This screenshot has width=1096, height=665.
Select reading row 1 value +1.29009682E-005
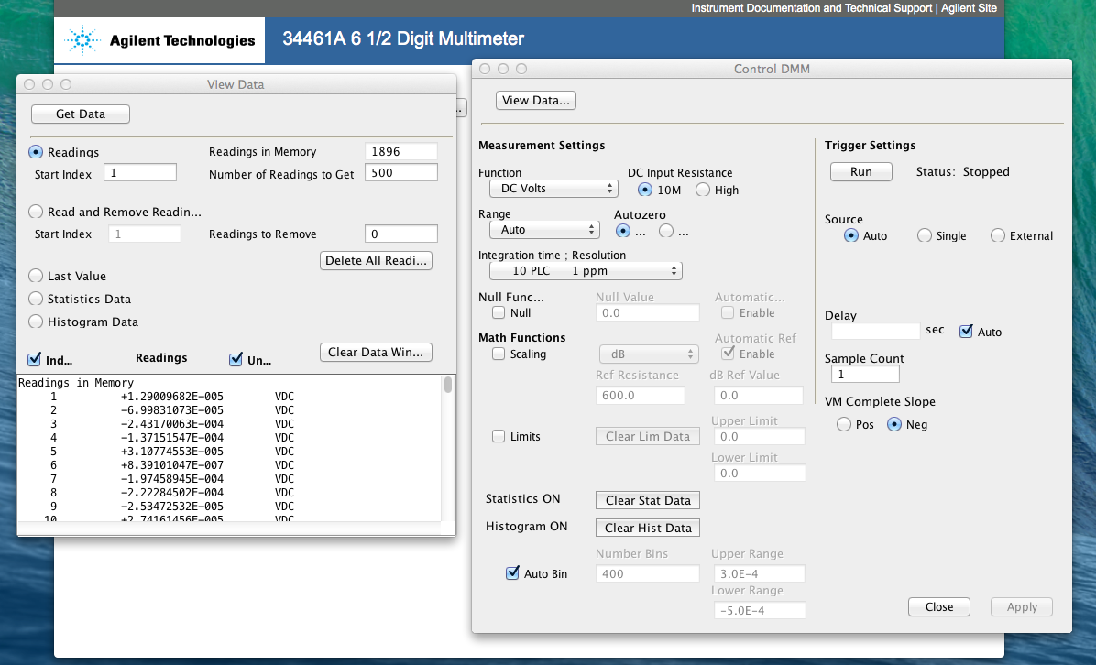[172, 396]
